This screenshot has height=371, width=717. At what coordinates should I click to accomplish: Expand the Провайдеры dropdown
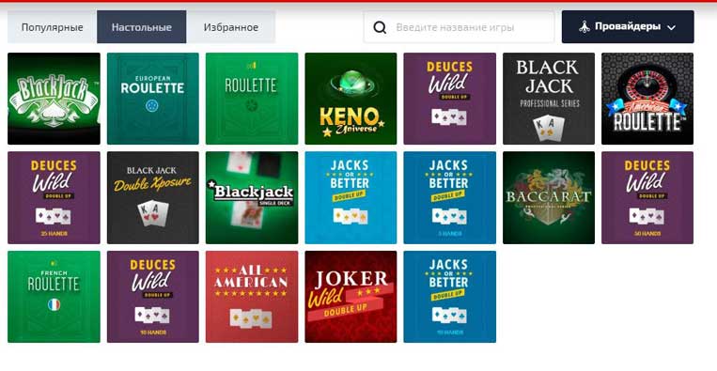(x=628, y=27)
